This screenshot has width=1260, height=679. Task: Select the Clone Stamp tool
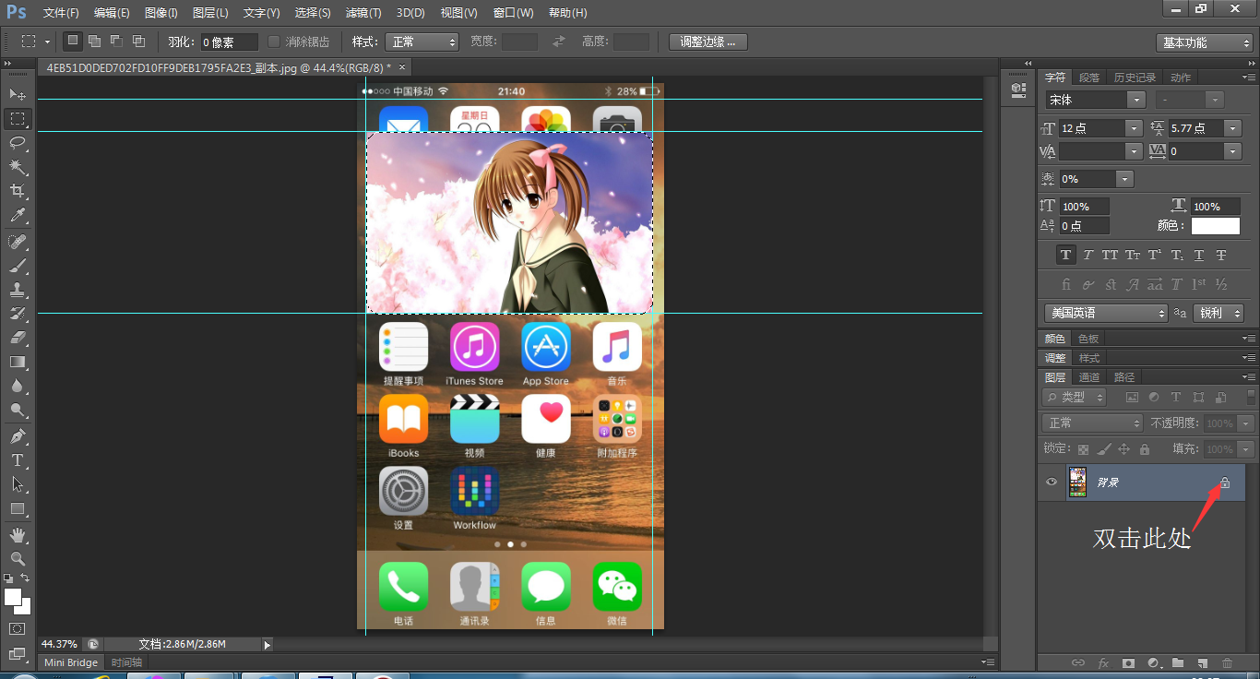point(18,290)
